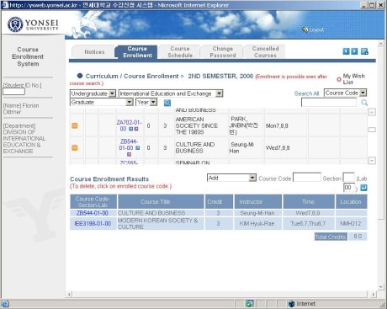Delete enrolled course IEE3198-01-00

[93, 224]
